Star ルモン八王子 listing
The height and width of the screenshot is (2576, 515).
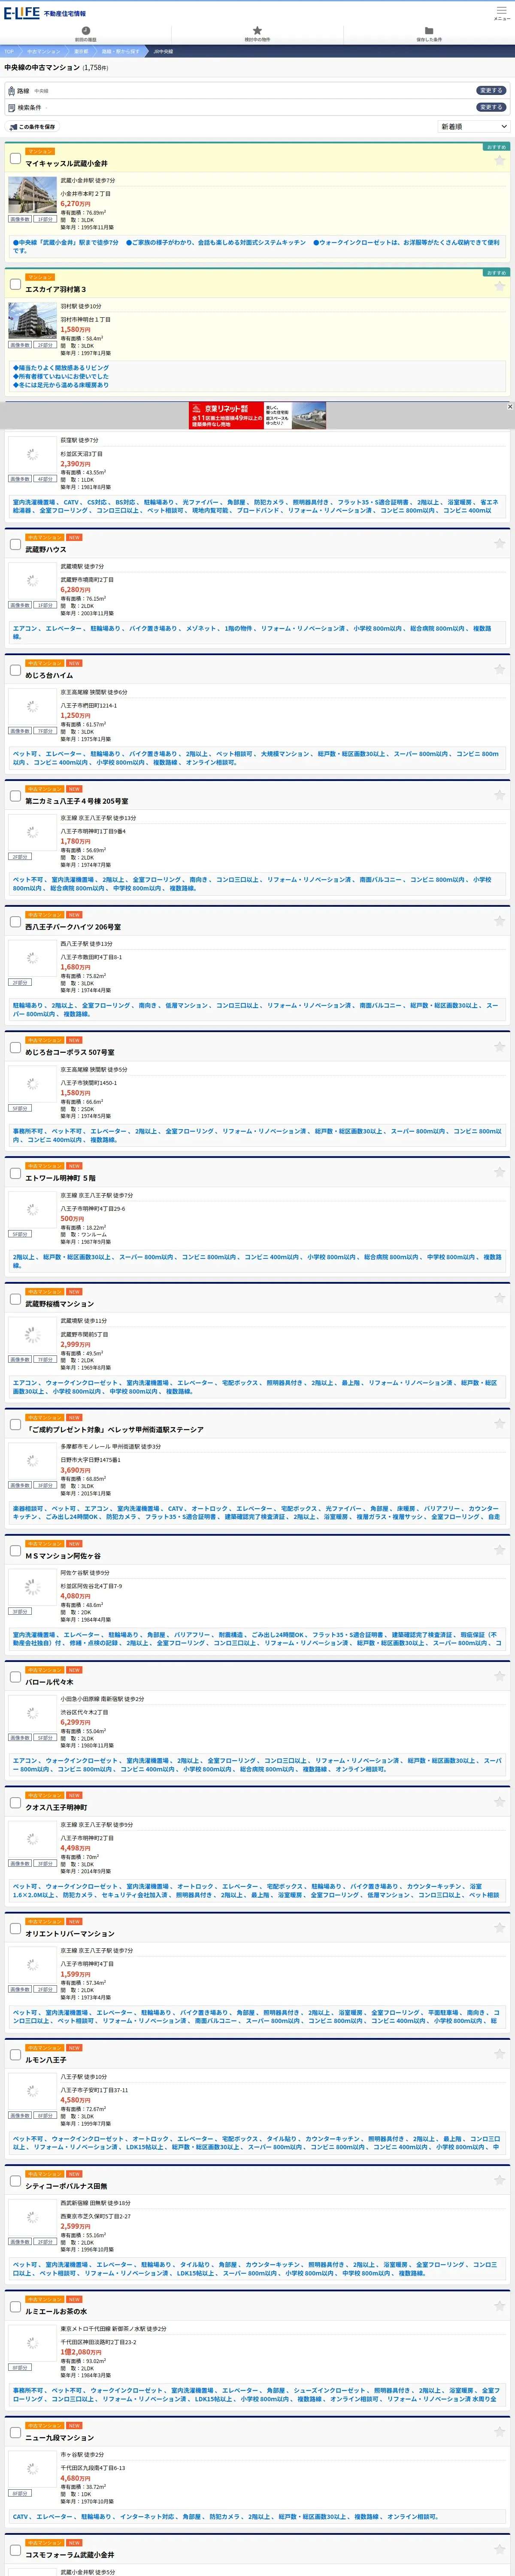pos(499,2053)
